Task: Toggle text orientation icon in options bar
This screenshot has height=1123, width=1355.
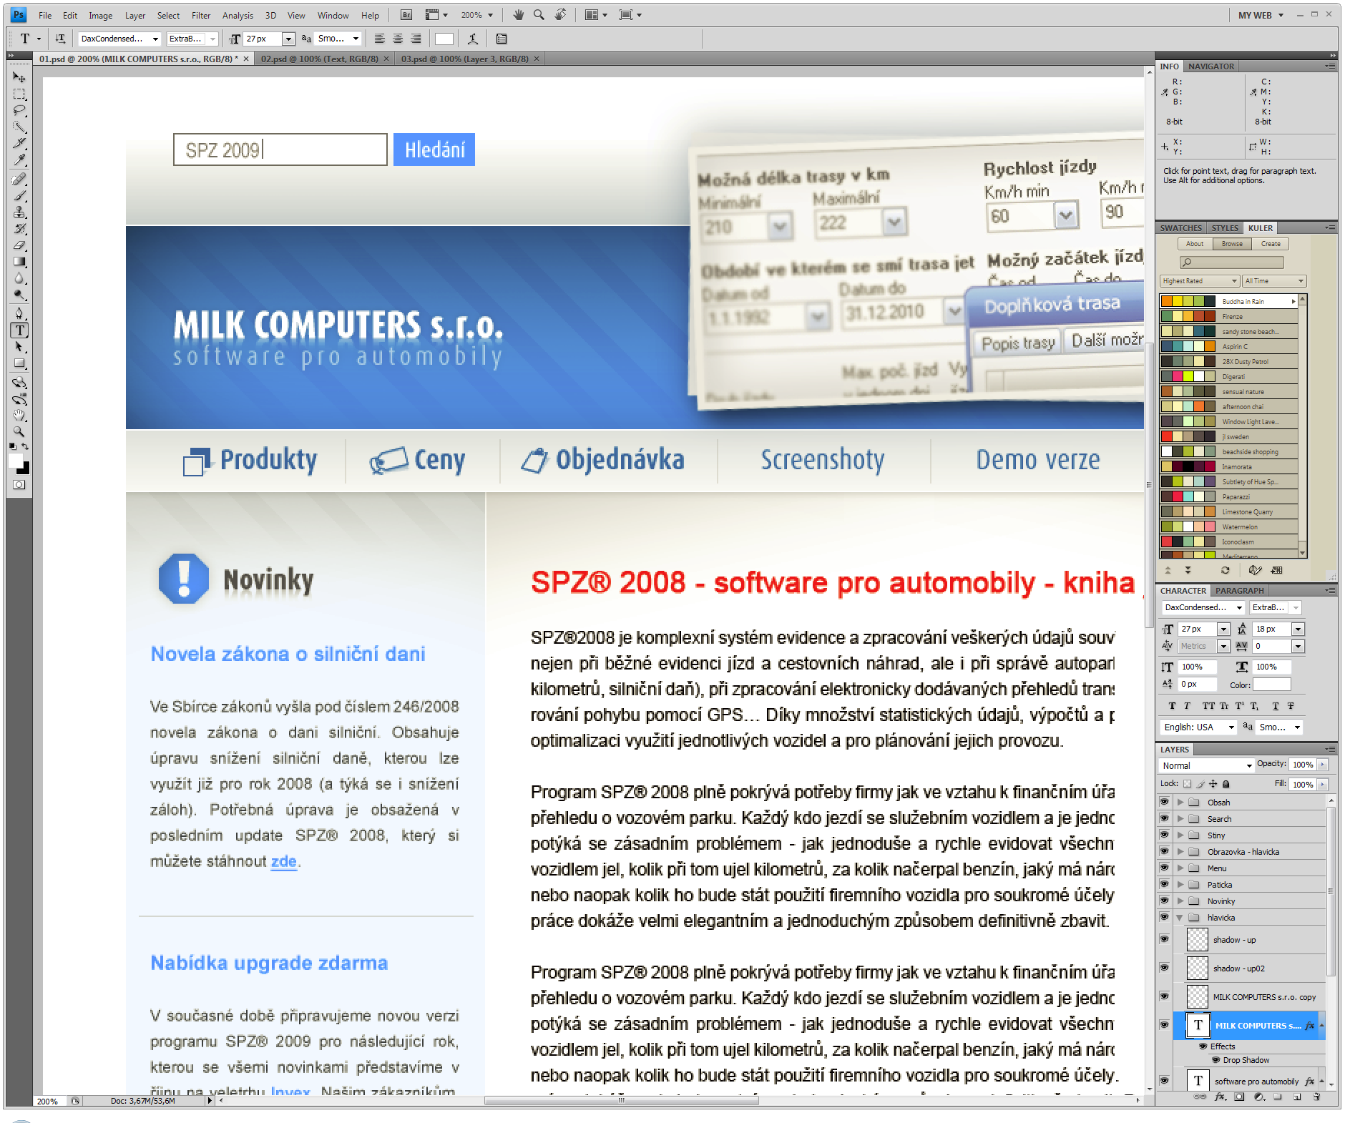Action: (61, 39)
